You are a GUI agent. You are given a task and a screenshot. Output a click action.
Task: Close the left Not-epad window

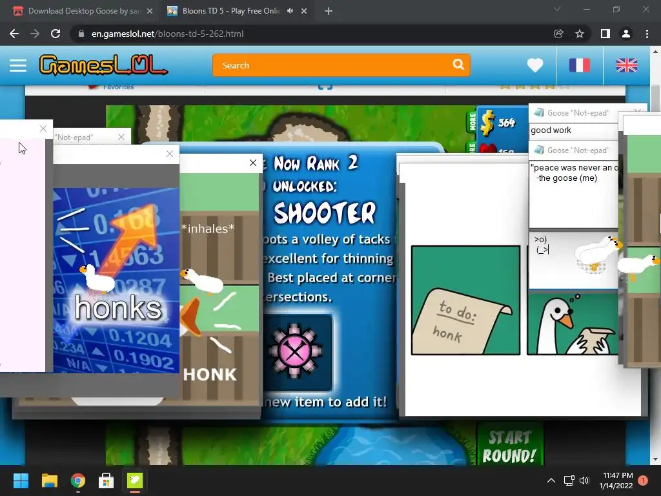(121, 137)
